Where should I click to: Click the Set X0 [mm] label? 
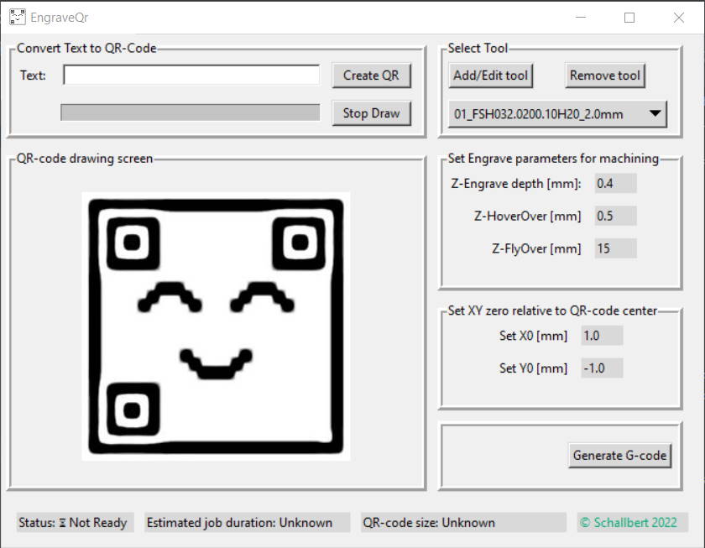[x=533, y=336]
